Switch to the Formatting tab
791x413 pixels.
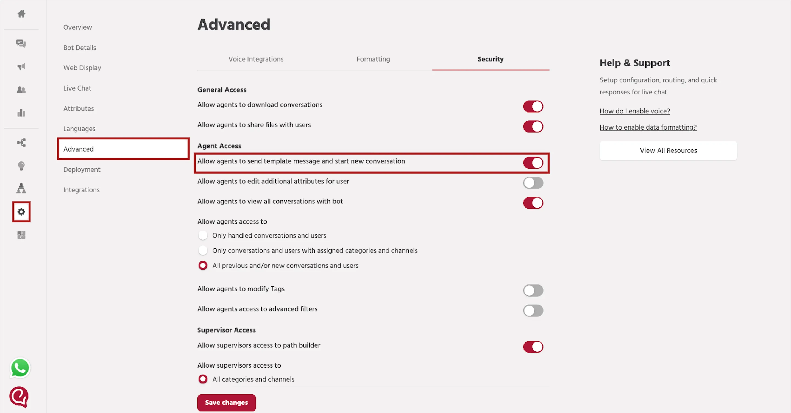click(x=373, y=59)
